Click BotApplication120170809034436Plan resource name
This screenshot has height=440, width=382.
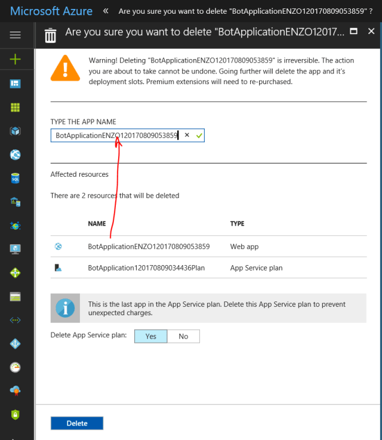146,267
